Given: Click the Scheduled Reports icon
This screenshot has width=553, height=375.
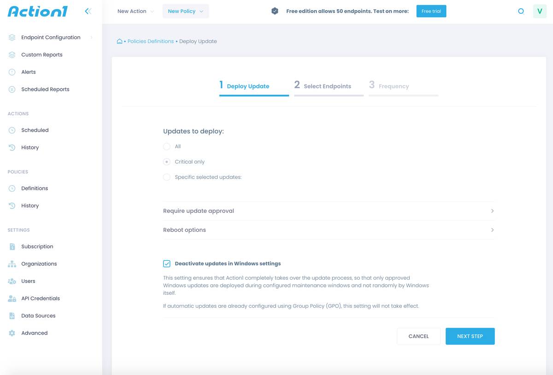Looking at the screenshot, I should coord(12,89).
